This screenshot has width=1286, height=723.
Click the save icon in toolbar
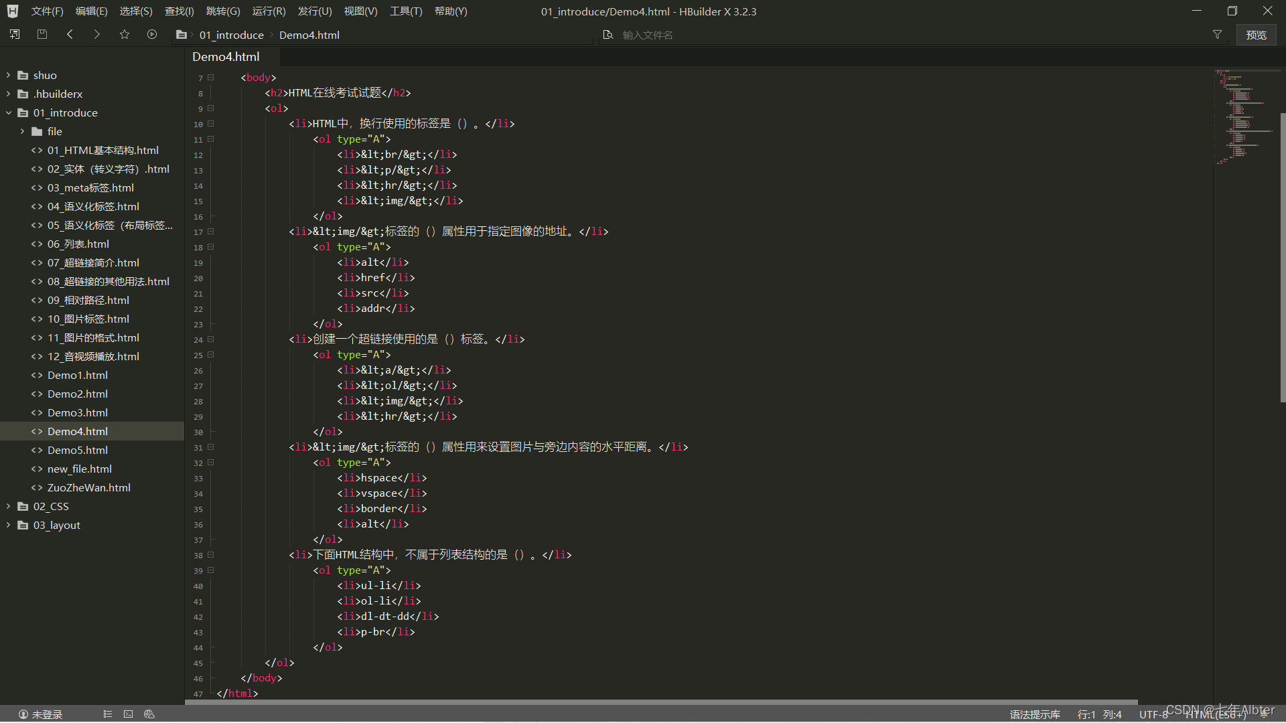(x=42, y=34)
